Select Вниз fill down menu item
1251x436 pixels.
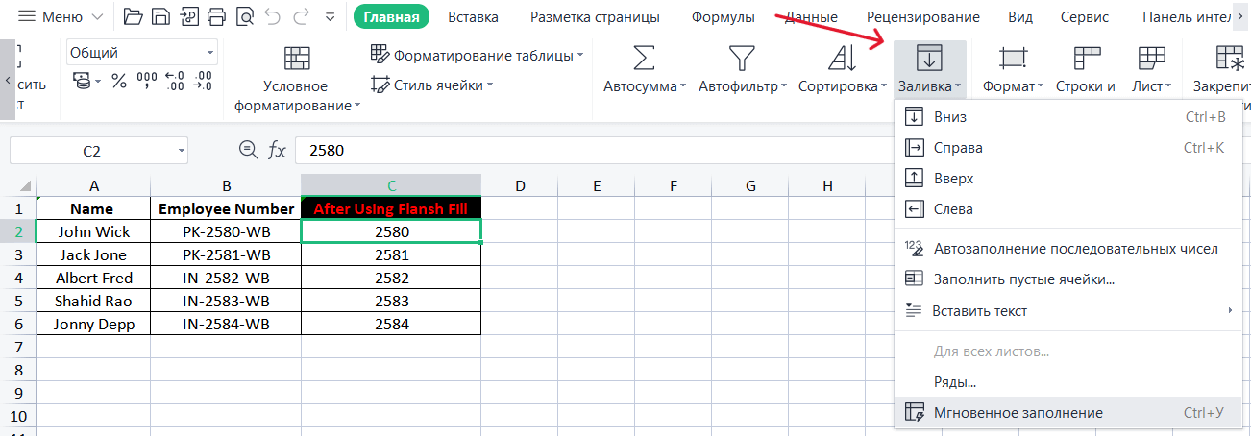coord(1067,117)
